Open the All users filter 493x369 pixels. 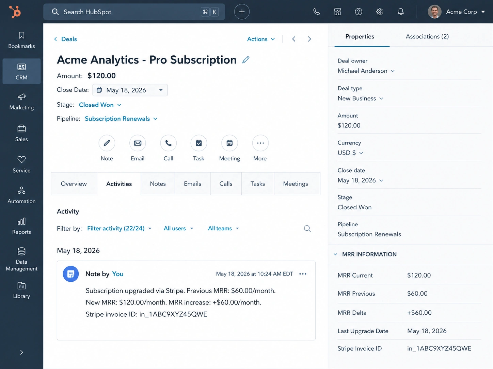tap(178, 228)
